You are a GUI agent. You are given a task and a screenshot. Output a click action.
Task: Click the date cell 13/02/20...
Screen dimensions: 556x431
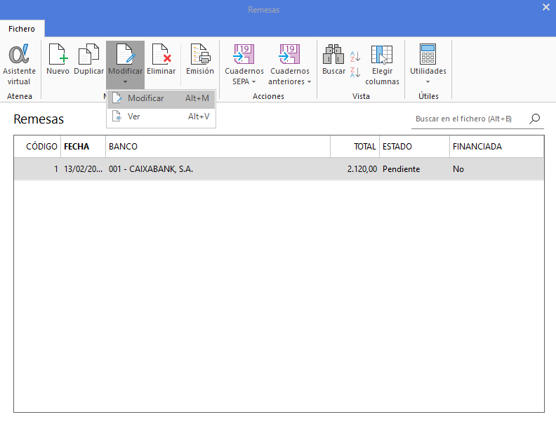pyautogui.click(x=83, y=169)
